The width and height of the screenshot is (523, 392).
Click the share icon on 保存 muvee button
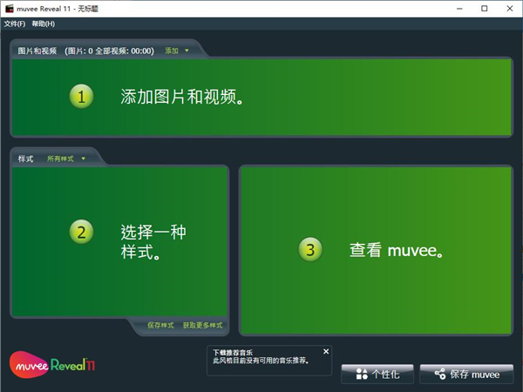[x=440, y=374]
